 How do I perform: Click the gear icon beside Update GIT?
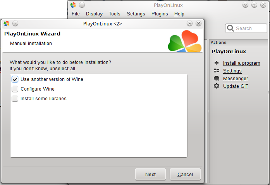pyautogui.click(x=217, y=86)
